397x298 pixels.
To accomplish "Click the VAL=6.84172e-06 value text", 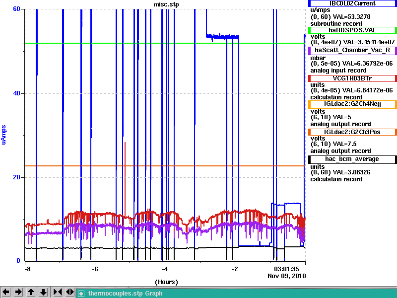I will tap(367, 90).
